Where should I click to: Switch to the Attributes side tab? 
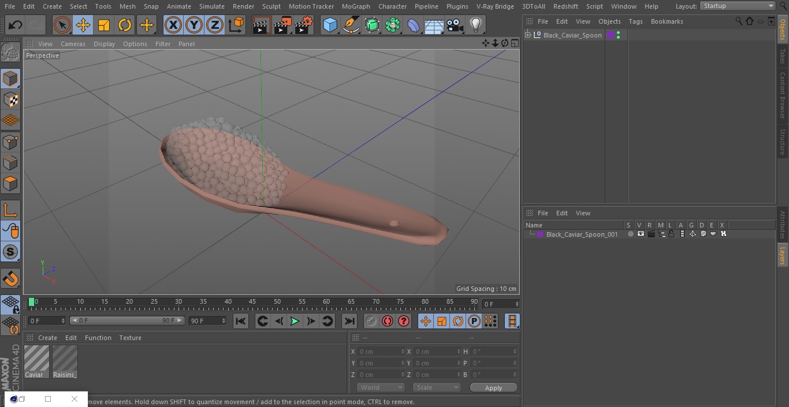[x=783, y=225]
